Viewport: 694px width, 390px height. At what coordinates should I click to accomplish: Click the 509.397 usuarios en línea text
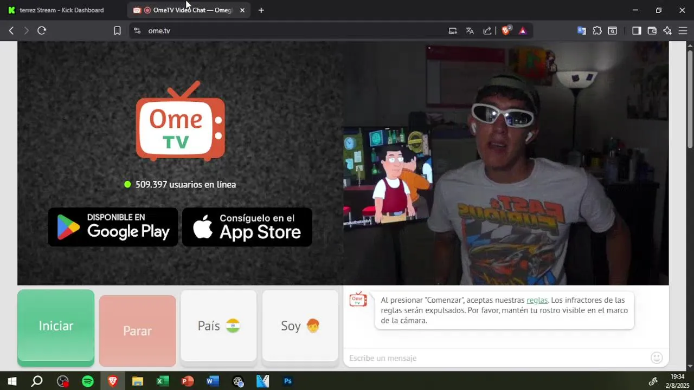pyautogui.click(x=185, y=185)
